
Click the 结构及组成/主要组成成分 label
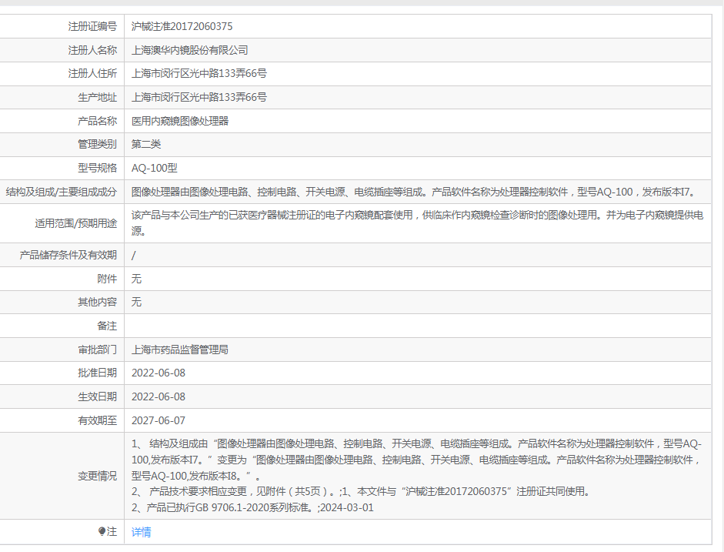[x=61, y=192]
